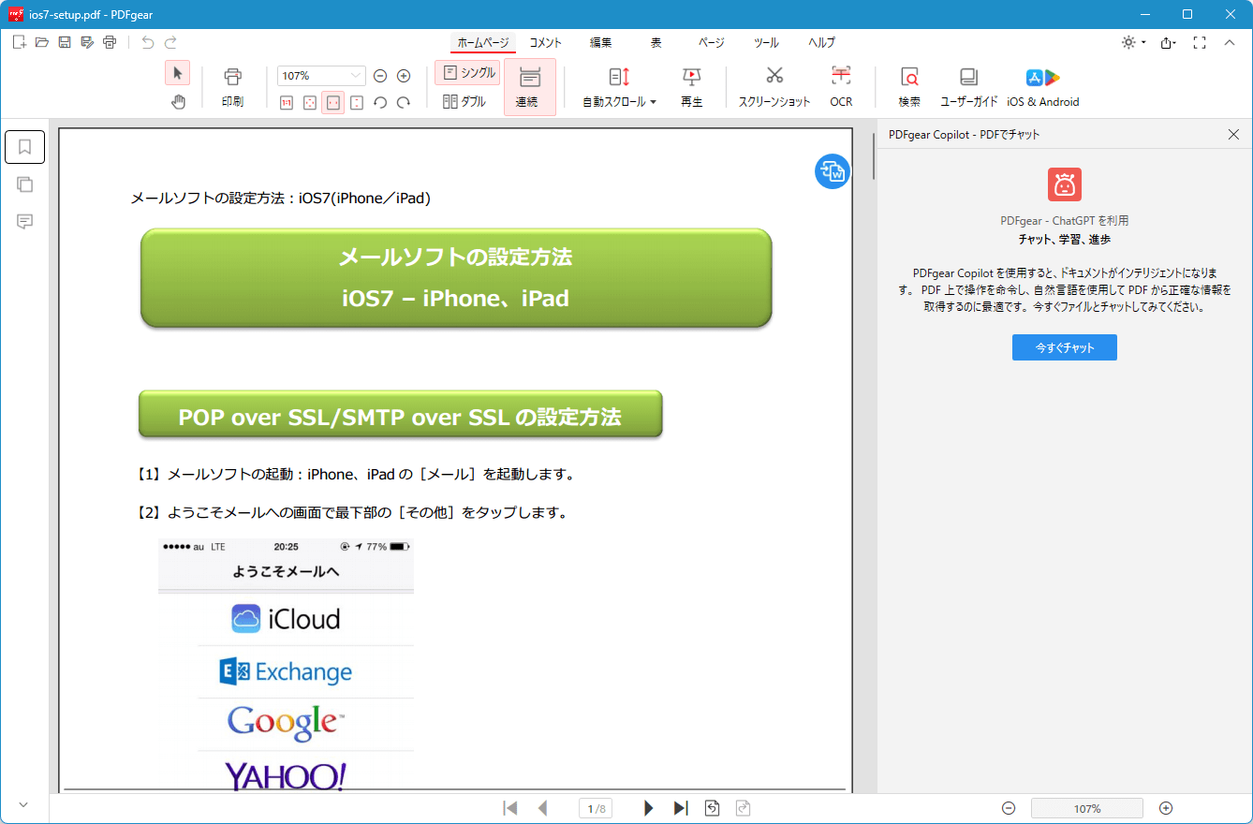
Task: Open the 検索 search tool
Action: coord(909,87)
